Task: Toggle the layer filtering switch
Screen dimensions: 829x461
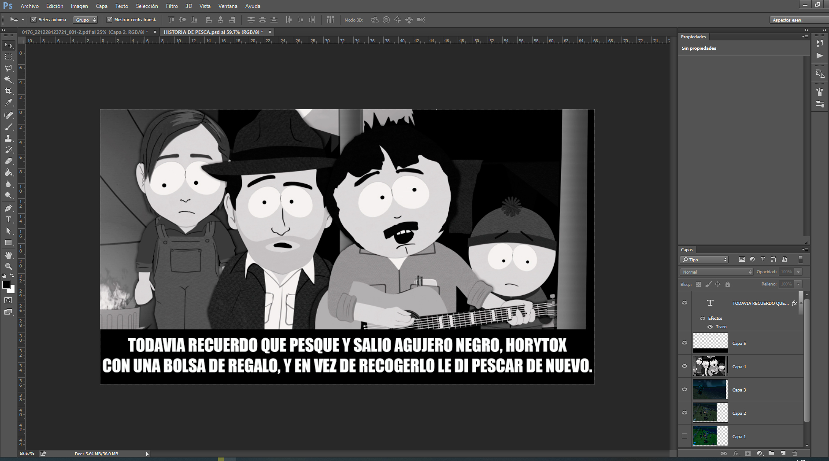Action: (800, 260)
